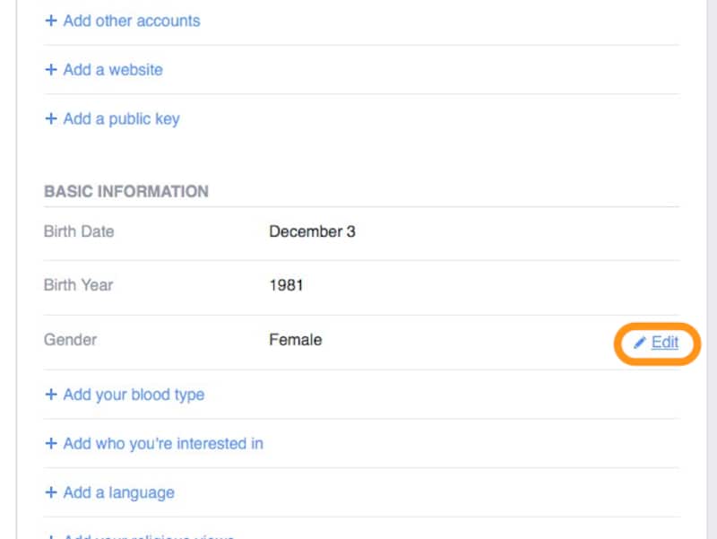Open "Add who you're interested in"
Viewport: 717px width, 539px height.
[x=162, y=443]
